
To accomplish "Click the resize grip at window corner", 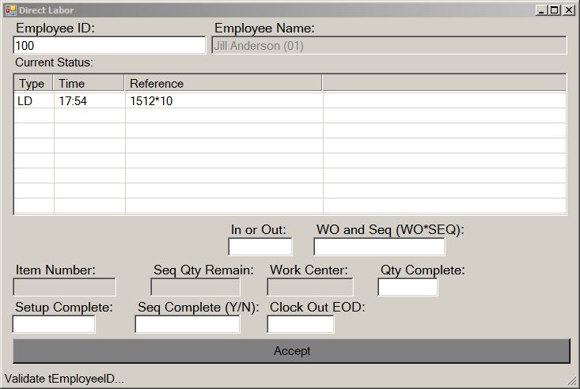I will pos(573,382).
